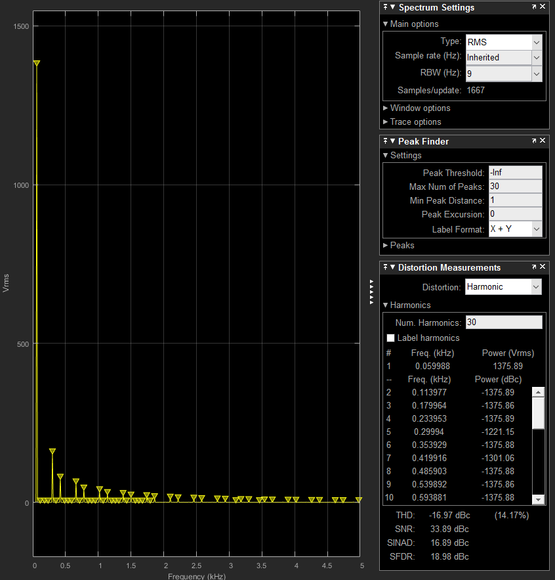Open the Label Format dropdown
Screen dimensions: 555x580
click(x=537, y=229)
